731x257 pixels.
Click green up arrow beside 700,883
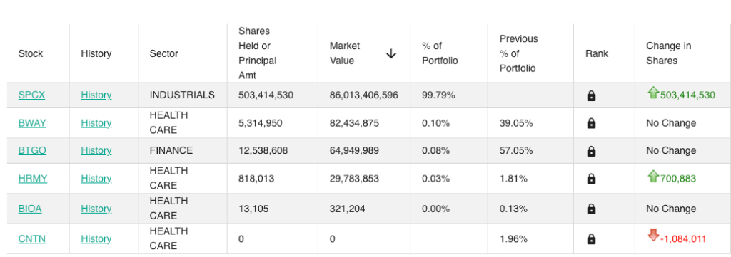pyautogui.click(x=652, y=176)
